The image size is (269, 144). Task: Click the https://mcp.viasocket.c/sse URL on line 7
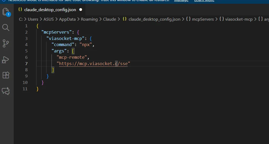point(93,64)
